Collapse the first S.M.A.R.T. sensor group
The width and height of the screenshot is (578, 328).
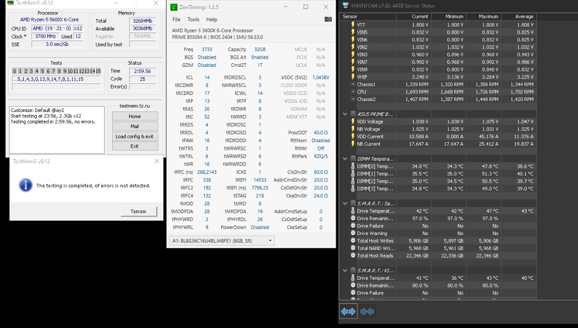pyautogui.click(x=345, y=203)
